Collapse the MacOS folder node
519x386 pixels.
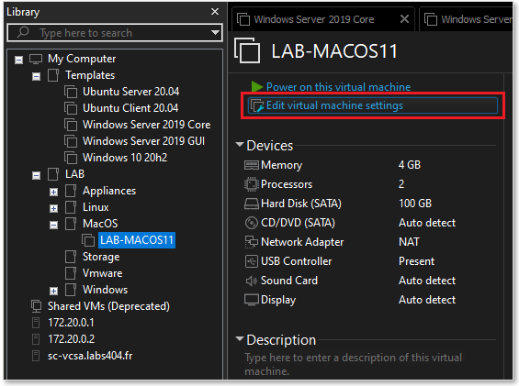53,225
